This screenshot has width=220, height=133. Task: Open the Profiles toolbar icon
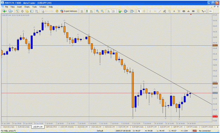[10, 11]
